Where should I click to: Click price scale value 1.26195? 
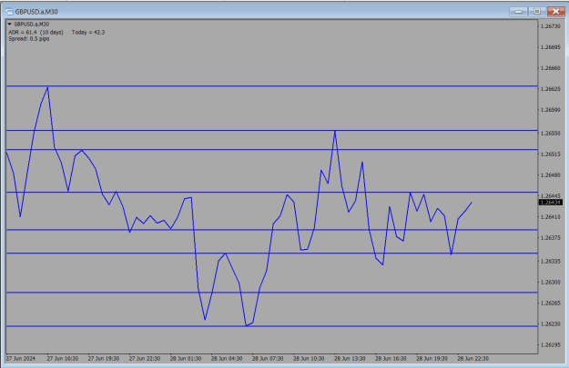coord(551,344)
